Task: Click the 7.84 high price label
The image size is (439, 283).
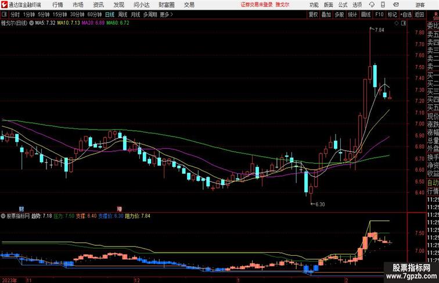Action: (379, 30)
